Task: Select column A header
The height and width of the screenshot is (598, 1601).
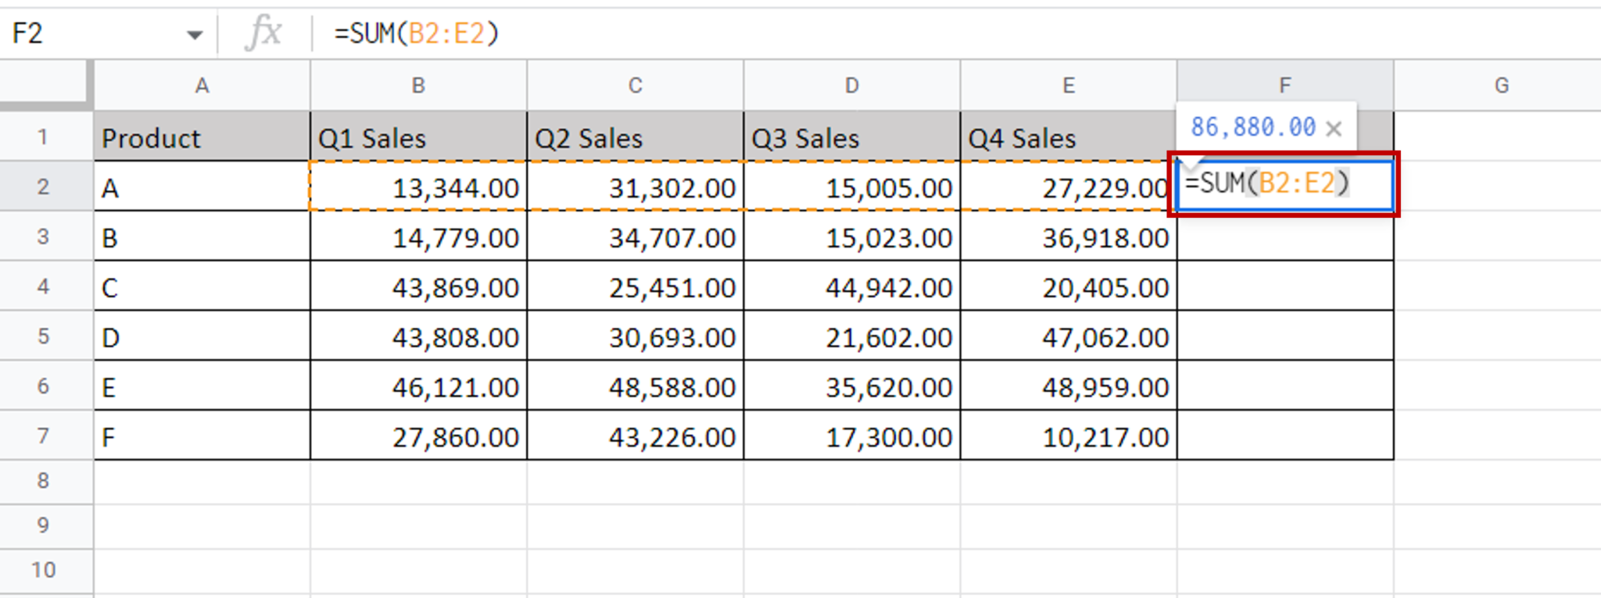Action: 202,85
